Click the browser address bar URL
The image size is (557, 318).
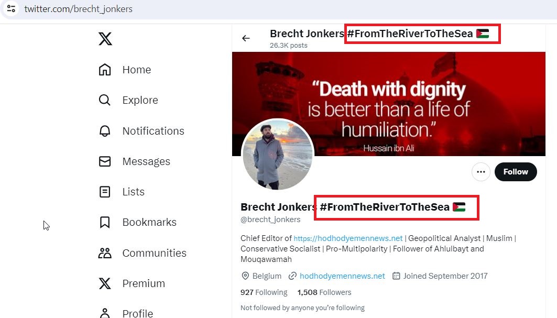click(78, 9)
